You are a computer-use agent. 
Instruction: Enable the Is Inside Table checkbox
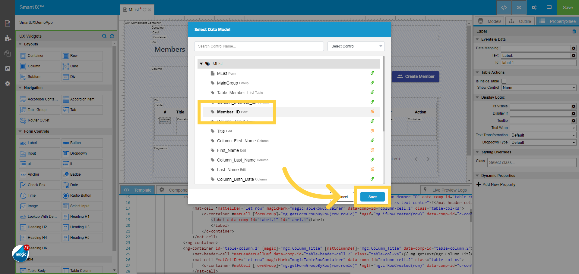click(504, 81)
